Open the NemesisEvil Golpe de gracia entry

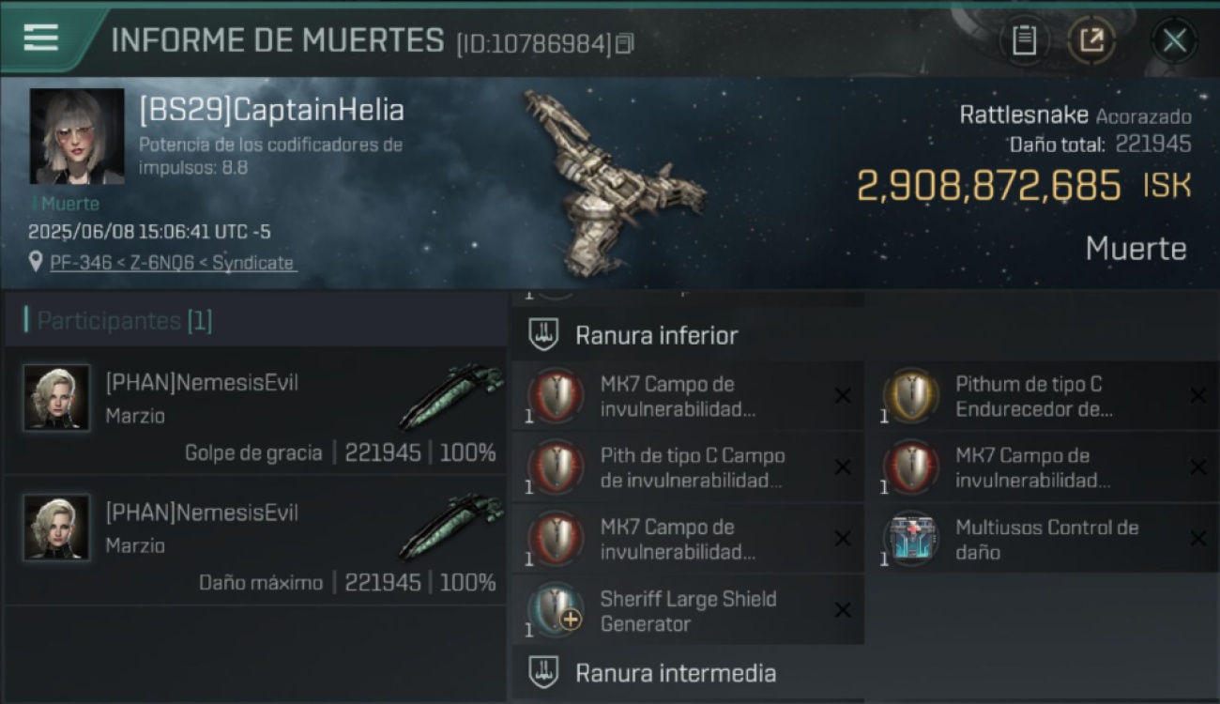255,411
